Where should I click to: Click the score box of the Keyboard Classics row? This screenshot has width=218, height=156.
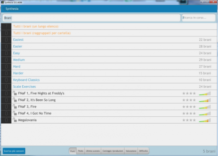6,80
